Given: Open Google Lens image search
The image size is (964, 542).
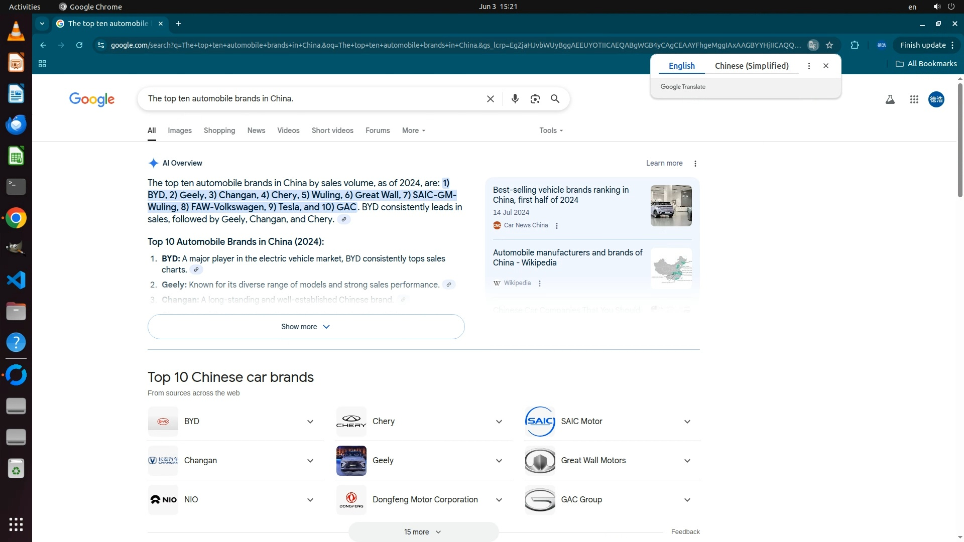Looking at the screenshot, I should click(x=535, y=99).
